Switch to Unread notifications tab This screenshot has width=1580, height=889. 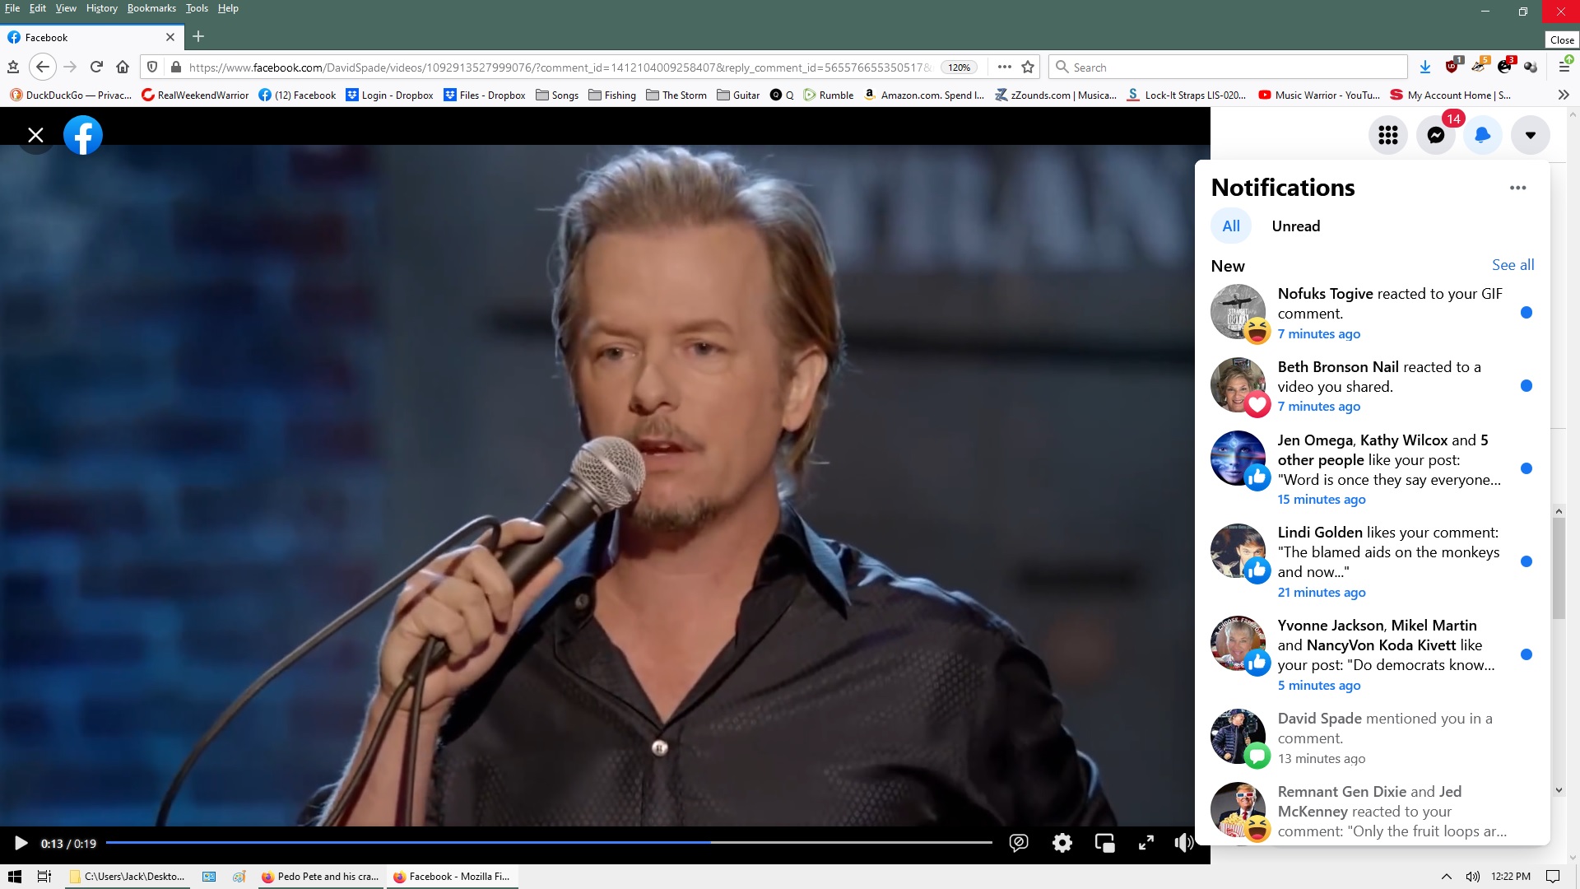pyautogui.click(x=1295, y=226)
